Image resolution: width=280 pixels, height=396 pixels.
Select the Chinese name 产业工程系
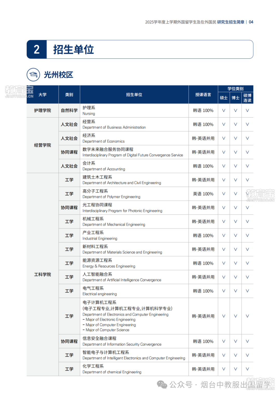click(x=93, y=233)
